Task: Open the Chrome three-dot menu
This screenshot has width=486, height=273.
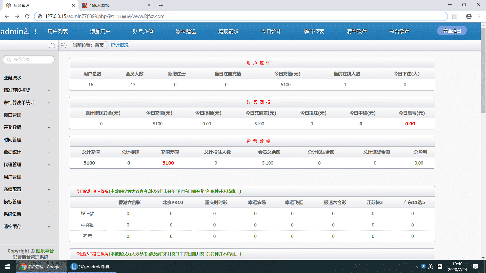Action: pos(479,16)
